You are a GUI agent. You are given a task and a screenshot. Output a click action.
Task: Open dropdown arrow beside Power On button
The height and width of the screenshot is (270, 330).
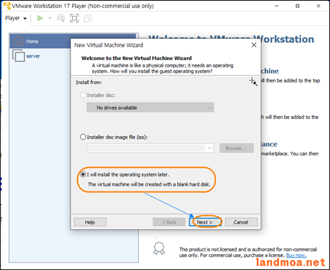click(x=49, y=18)
